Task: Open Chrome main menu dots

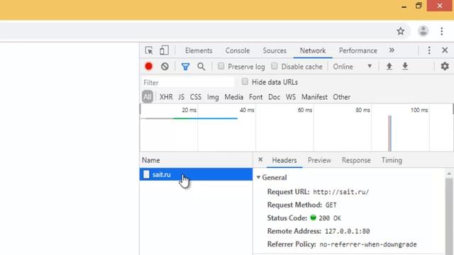Action: [441, 31]
